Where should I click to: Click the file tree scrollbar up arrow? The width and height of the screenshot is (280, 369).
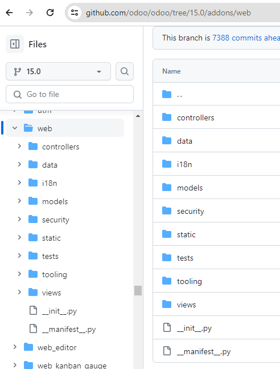pyautogui.click(x=138, y=116)
